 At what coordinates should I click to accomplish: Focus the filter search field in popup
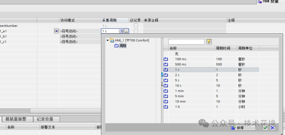(186, 42)
